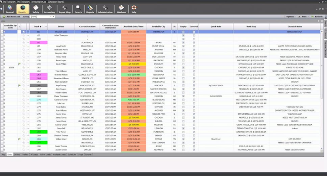Viewport: 327px width, 176px height.
Task: Switch to the Trailers tab
Action: (25, 155)
